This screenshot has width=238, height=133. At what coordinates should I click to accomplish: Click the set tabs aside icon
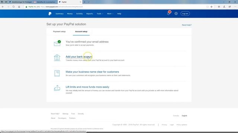point(6,2)
